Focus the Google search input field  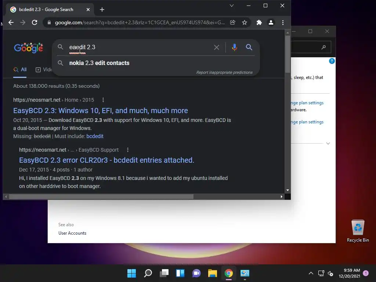coord(139,47)
